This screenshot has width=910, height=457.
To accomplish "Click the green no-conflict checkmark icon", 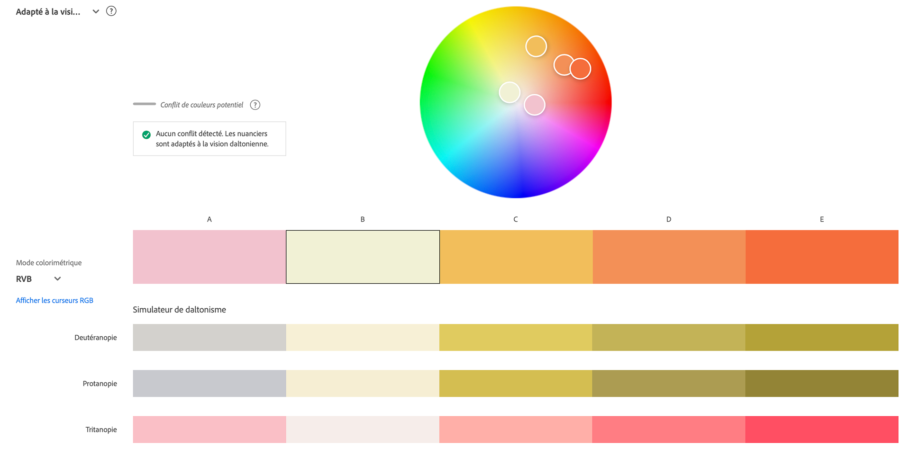I will [x=146, y=135].
